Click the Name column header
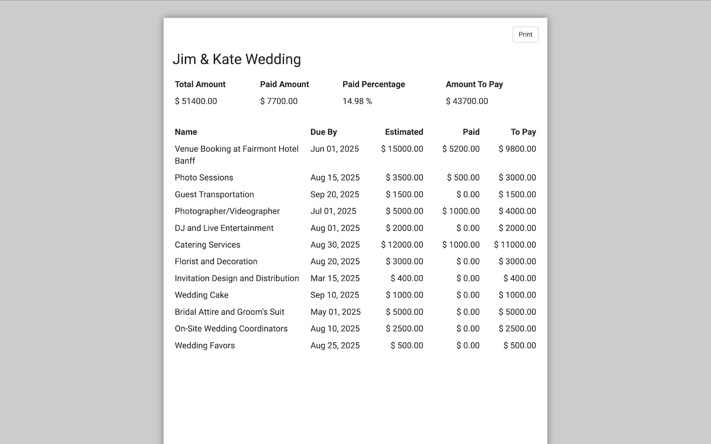The image size is (711, 444). click(186, 132)
